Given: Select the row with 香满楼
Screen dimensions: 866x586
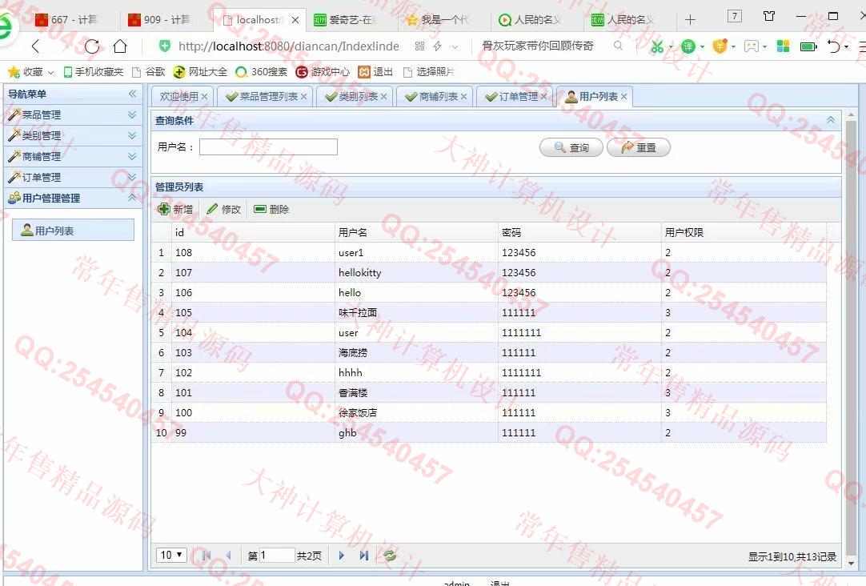Looking at the screenshot, I should click(x=489, y=393).
